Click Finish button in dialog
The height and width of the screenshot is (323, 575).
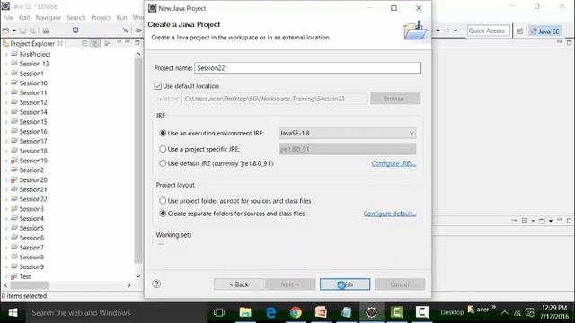[345, 284]
